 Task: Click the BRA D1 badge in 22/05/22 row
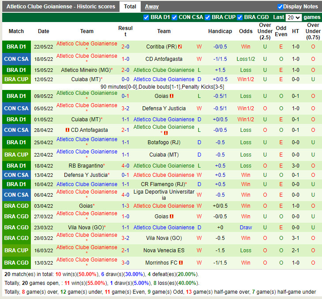tap(16, 47)
